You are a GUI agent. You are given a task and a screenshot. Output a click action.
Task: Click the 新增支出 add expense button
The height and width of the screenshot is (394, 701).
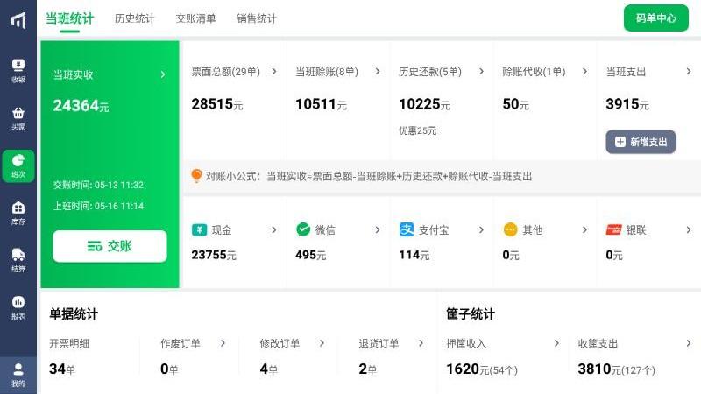point(641,142)
